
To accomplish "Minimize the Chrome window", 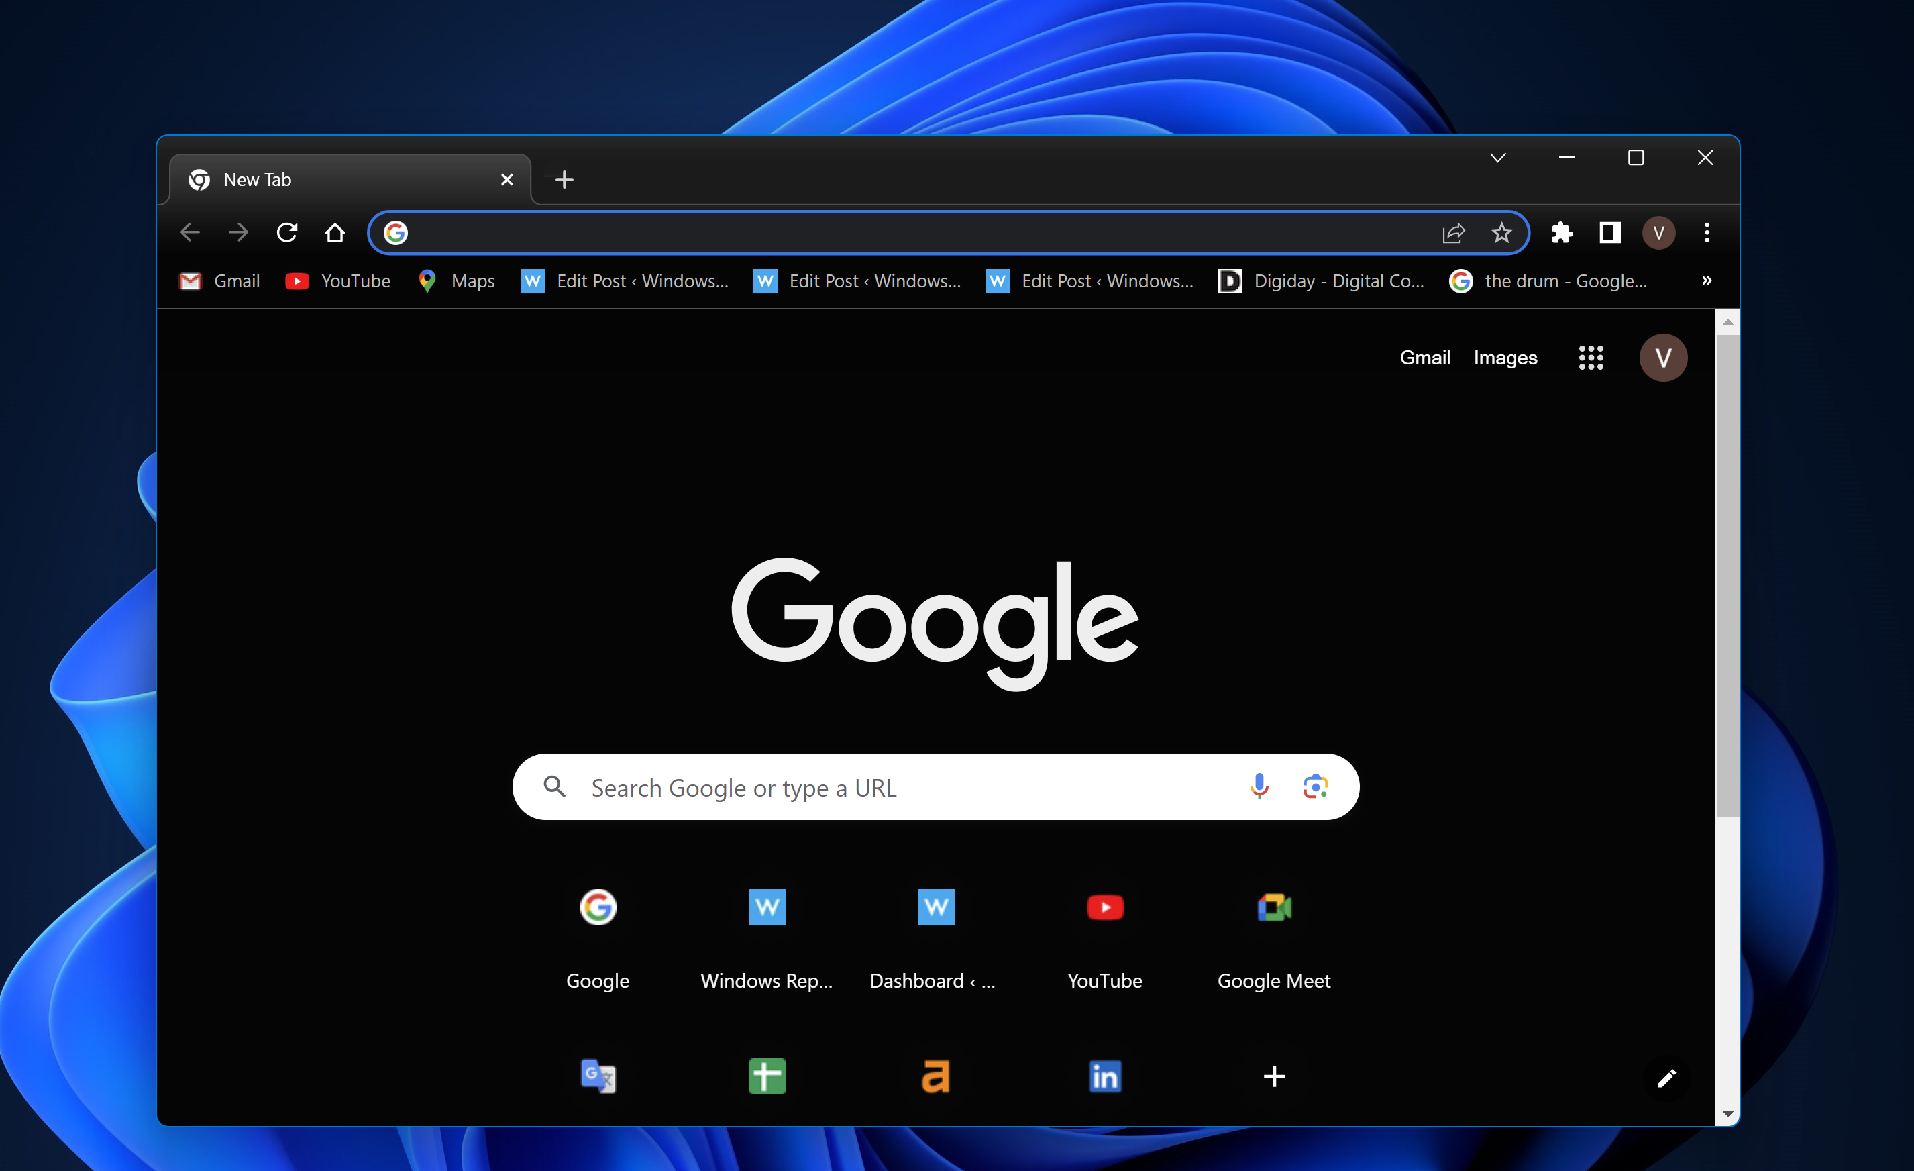I will (1566, 158).
